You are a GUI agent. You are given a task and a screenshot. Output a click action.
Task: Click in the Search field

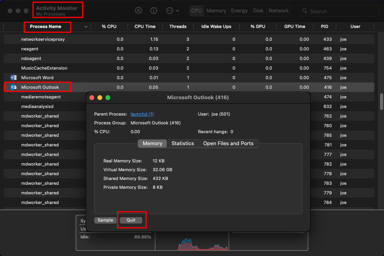coord(339,11)
